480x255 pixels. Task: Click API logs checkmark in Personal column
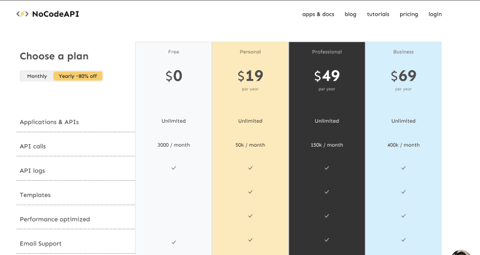coord(250,168)
